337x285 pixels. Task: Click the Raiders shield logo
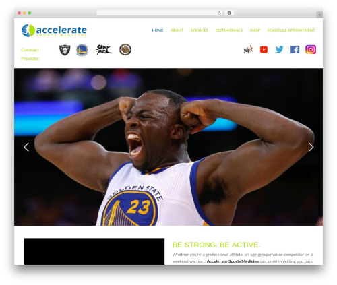coord(65,50)
